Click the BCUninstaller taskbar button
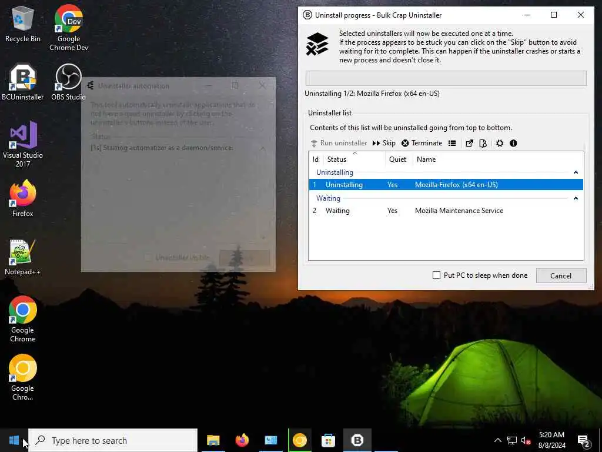Viewport: 602px width, 452px height. [x=357, y=440]
